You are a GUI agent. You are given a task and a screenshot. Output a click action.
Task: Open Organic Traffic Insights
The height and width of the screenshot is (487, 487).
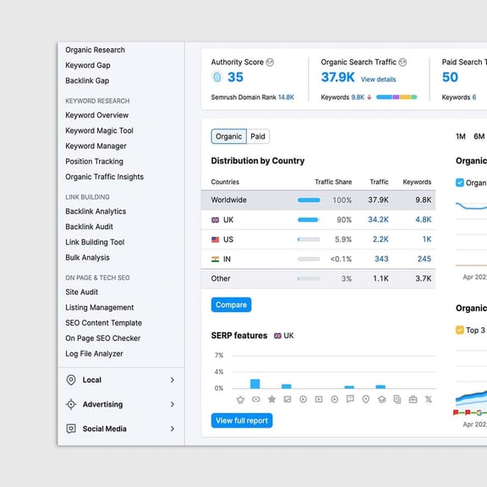point(104,177)
